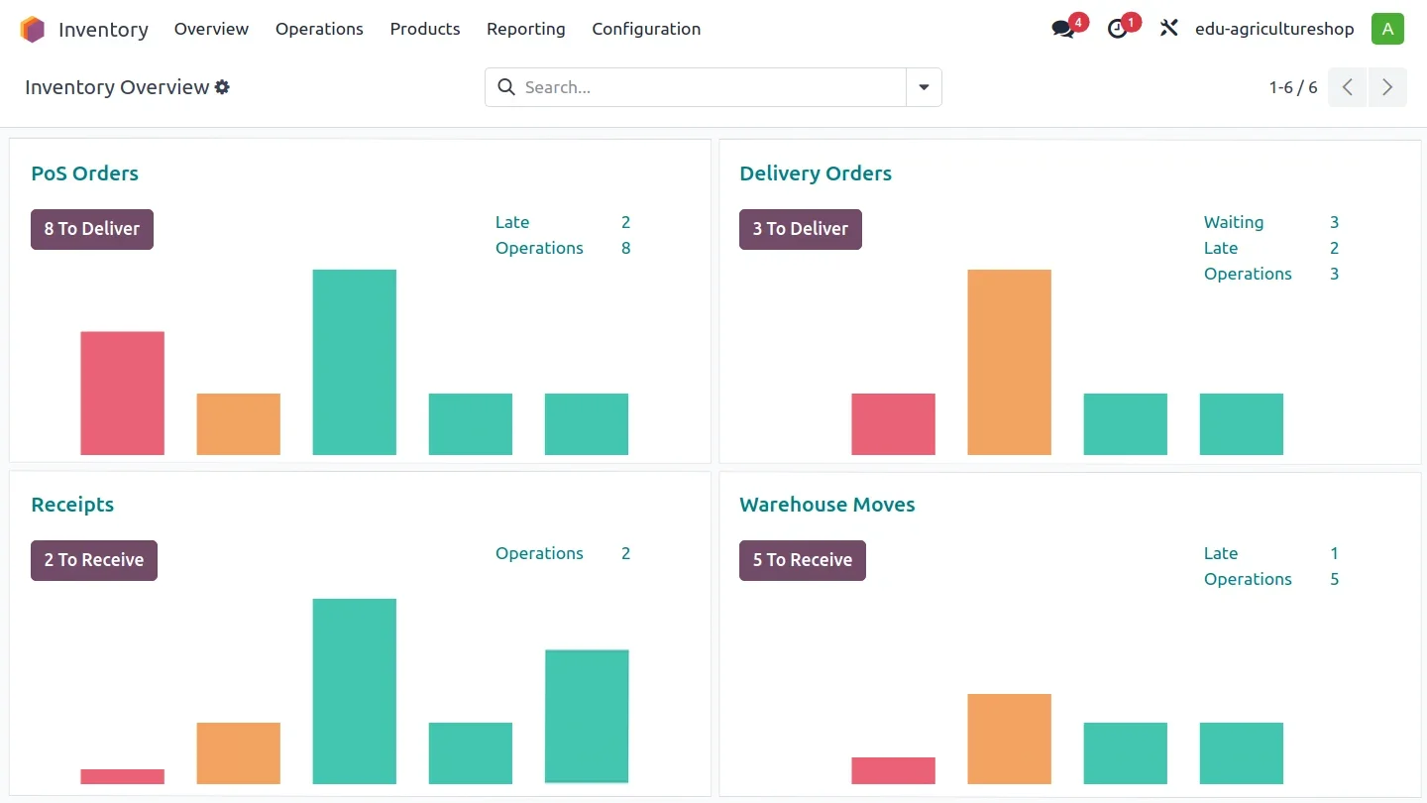Open the Products menu
The height and width of the screenshot is (803, 1427).
tap(425, 29)
